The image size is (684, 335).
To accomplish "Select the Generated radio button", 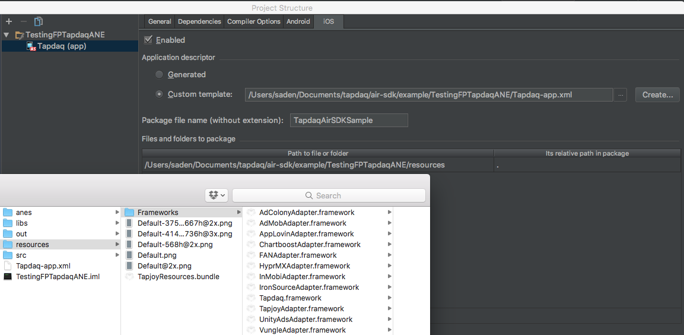I will (x=160, y=75).
